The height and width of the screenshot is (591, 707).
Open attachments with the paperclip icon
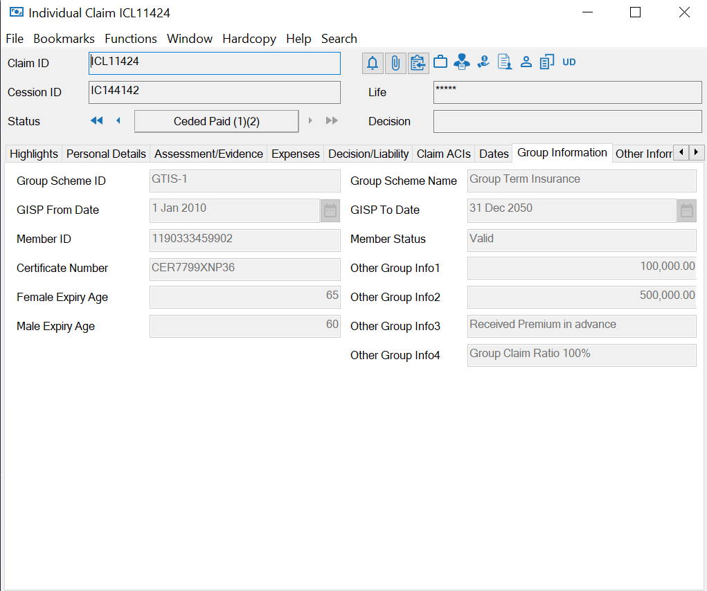(395, 63)
